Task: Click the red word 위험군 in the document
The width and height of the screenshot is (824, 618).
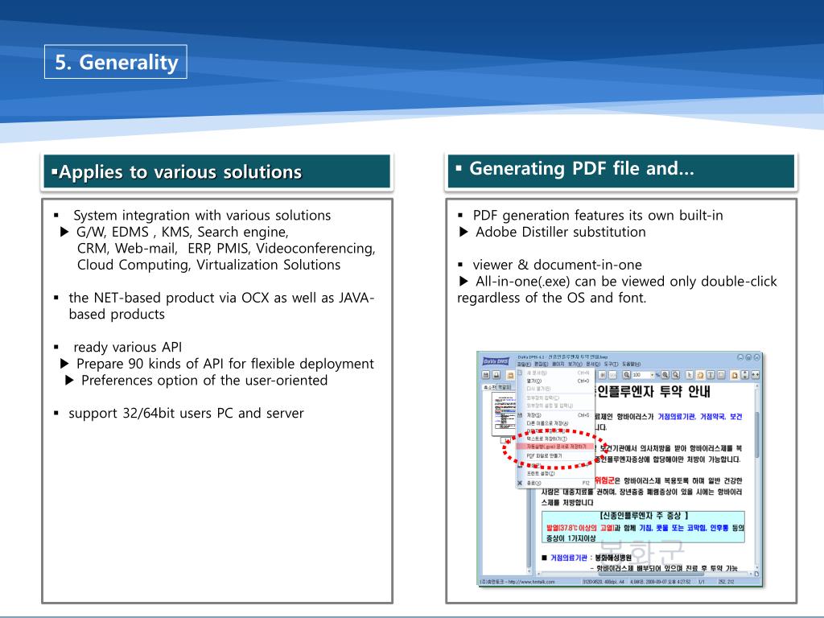Action: pyautogui.click(x=604, y=480)
